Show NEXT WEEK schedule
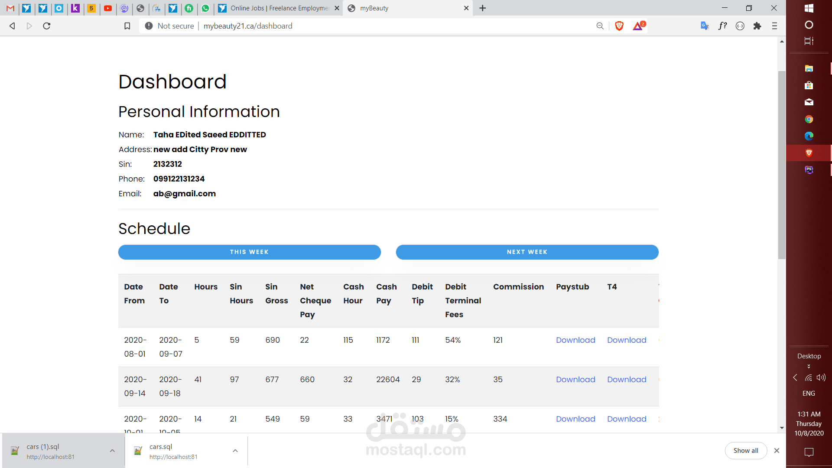Screen dimensions: 832x468 (527, 252)
